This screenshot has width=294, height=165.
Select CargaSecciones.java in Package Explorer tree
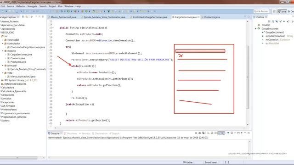[19, 55]
